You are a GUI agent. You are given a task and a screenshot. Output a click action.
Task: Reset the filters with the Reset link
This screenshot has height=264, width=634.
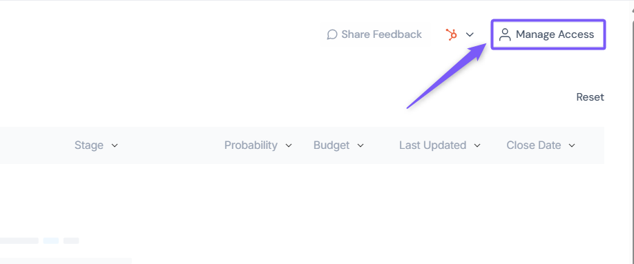tap(590, 97)
